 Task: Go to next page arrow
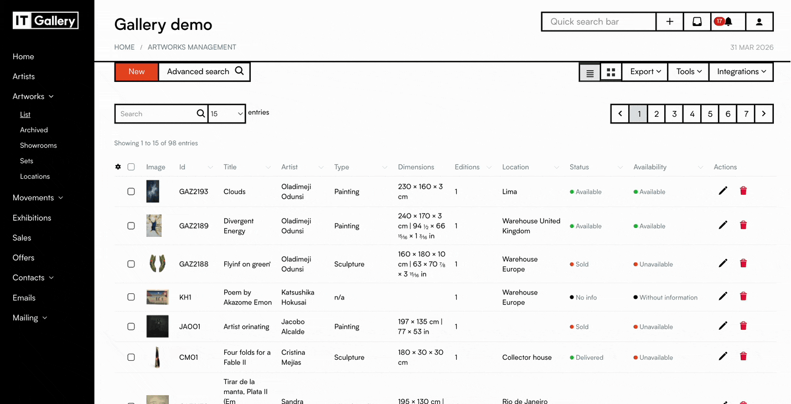764,114
